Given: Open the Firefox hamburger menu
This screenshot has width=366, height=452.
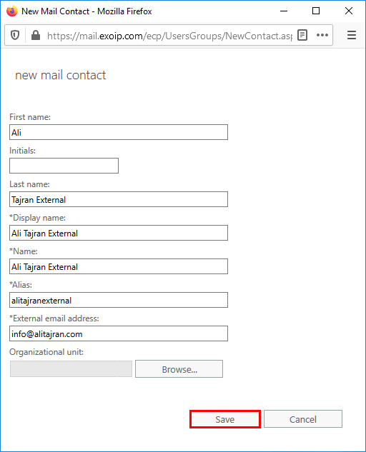Looking at the screenshot, I should (351, 35).
